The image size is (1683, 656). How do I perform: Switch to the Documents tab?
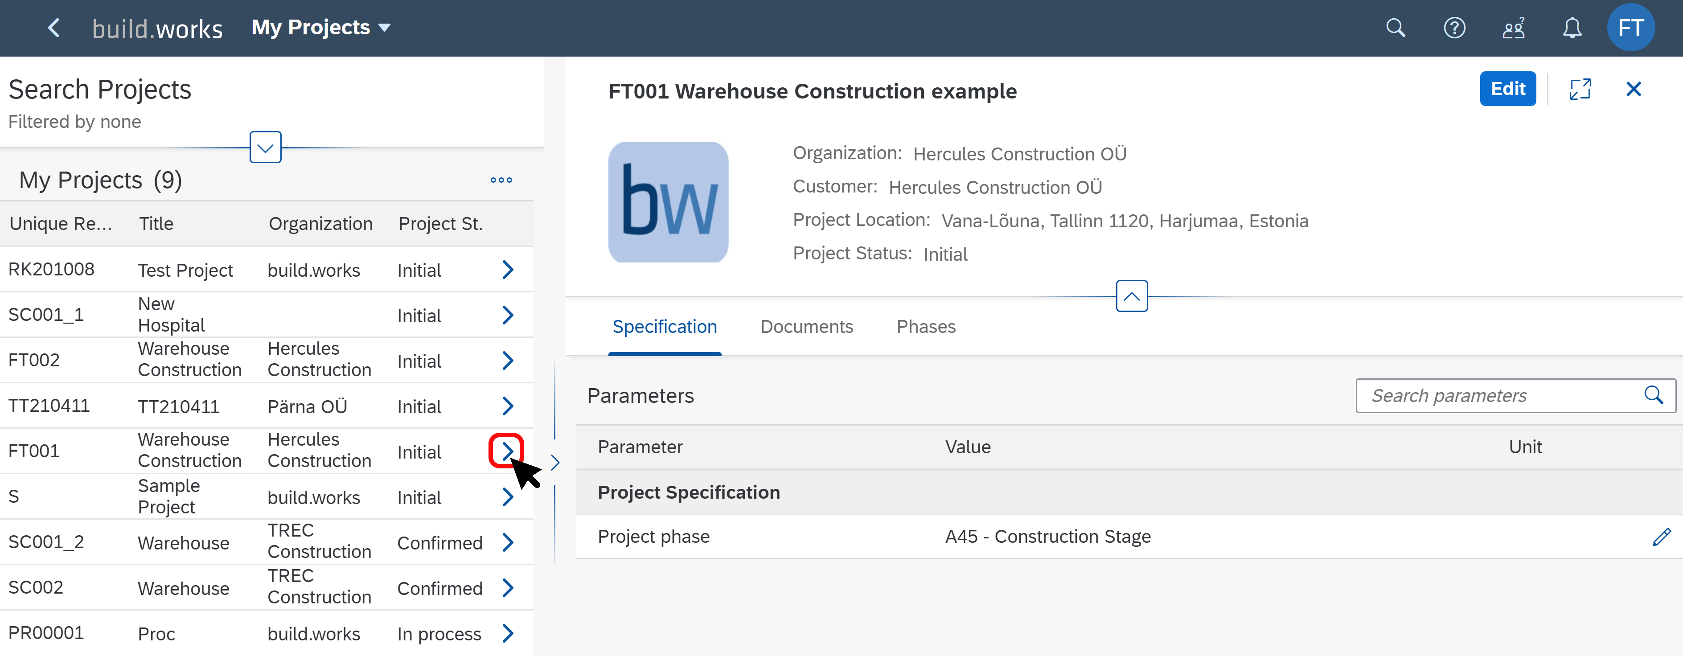coord(806,327)
